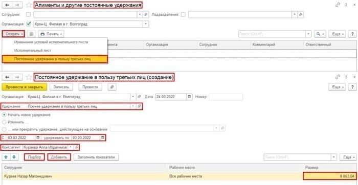Click the Номер input field

[x=226, y=97]
